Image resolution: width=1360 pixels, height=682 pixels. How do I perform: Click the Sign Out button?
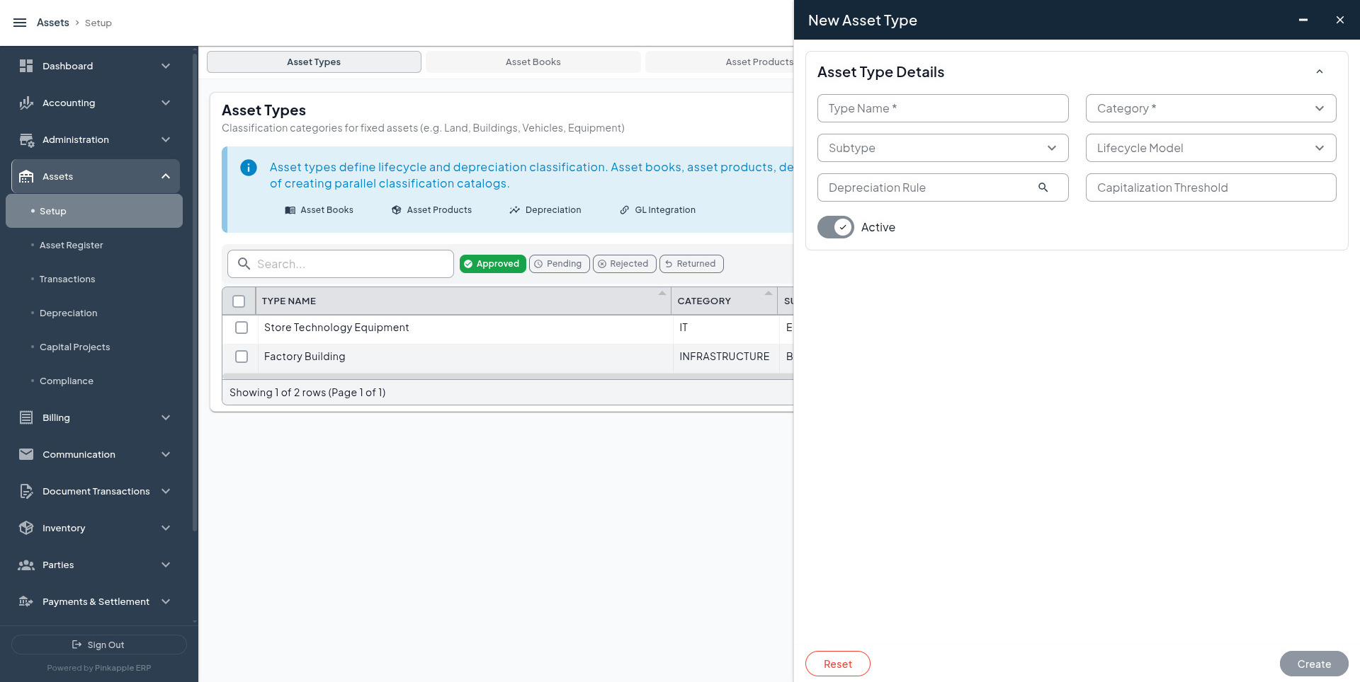[98, 645]
